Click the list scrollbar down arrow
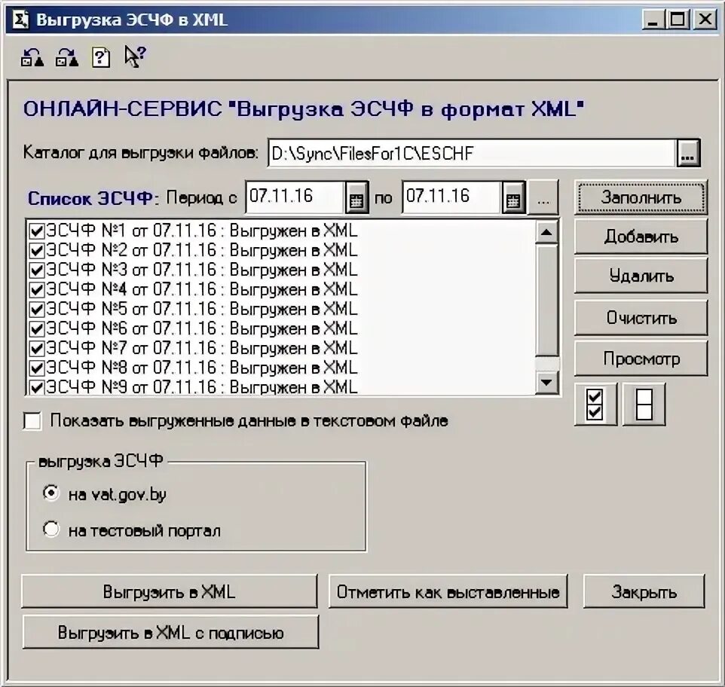 546,383
